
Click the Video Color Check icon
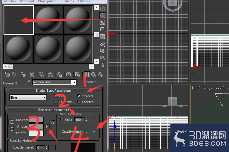[x=102, y=37]
